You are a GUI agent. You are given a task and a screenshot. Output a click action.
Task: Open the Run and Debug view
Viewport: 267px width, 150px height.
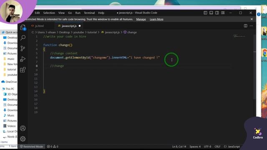tap(23, 59)
